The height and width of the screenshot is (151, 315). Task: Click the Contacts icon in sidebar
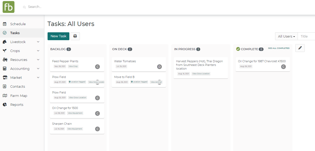tap(5, 86)
